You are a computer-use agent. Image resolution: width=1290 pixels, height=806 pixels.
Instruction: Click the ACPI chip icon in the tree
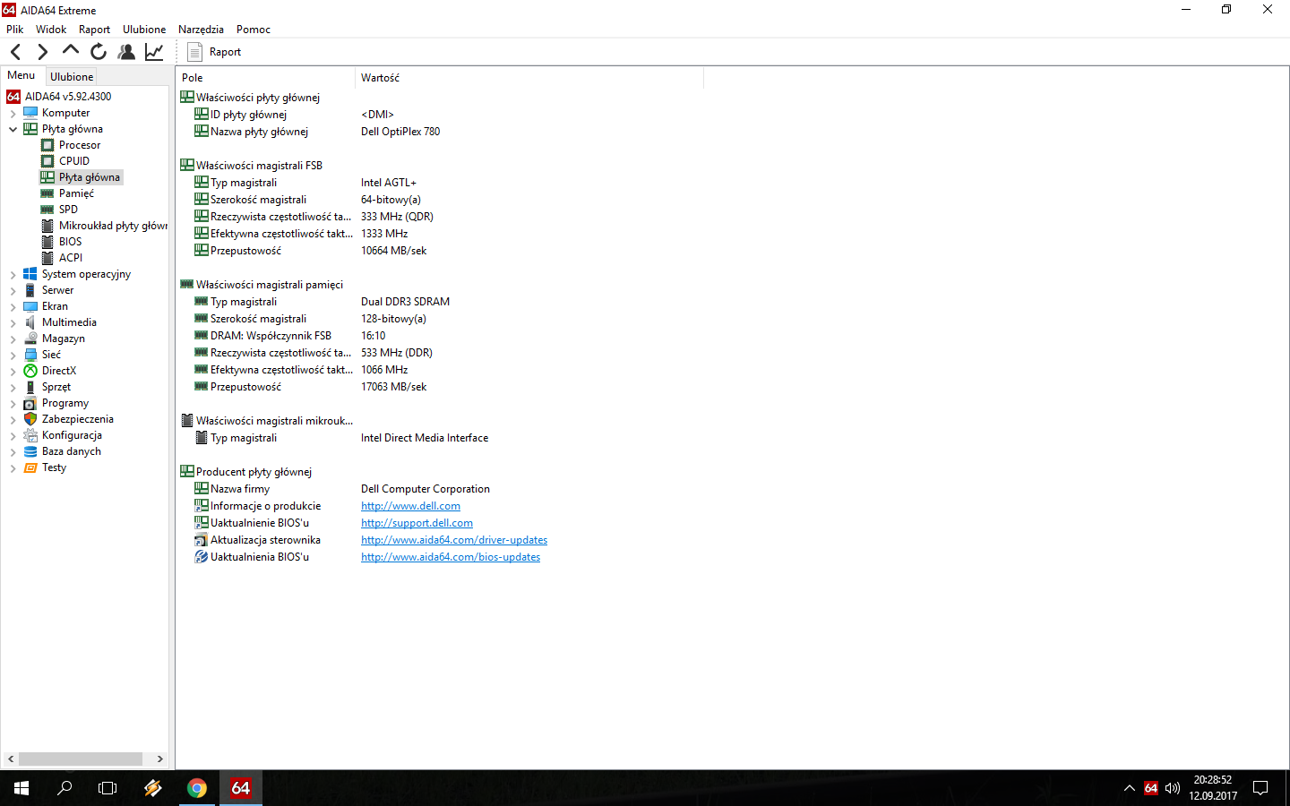click(x=47, y=258)
